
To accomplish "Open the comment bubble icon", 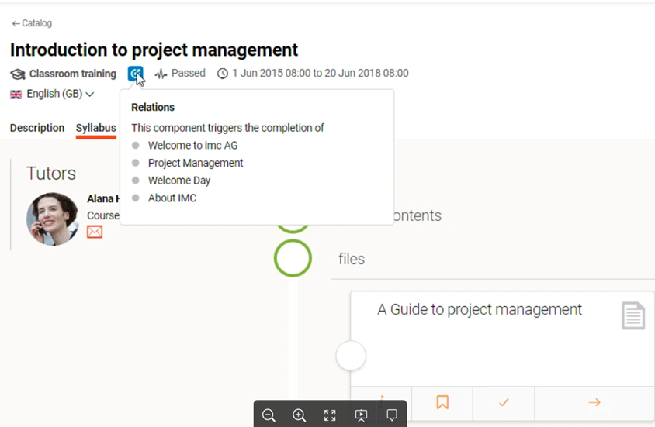I will [392, 415].
